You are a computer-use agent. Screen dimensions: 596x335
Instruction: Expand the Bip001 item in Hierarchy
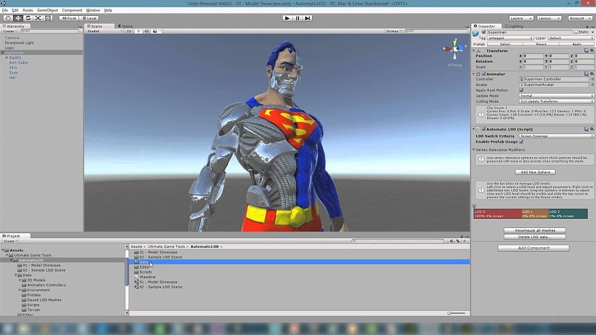(6, 58)
